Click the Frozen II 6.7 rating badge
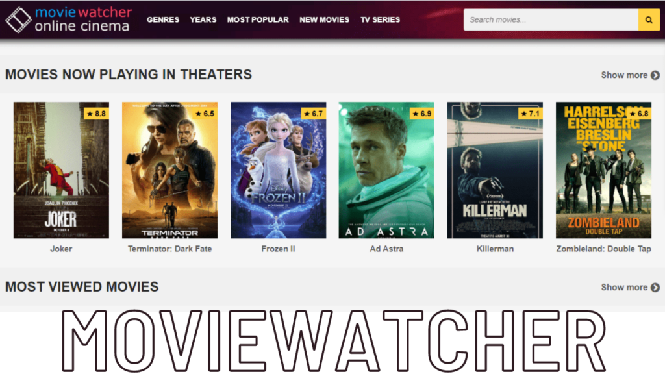Viewport: 665px width, 374px height. pos(312,114)
